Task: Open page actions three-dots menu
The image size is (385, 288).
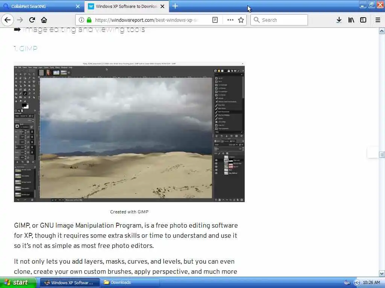Action: pos(230,20)
